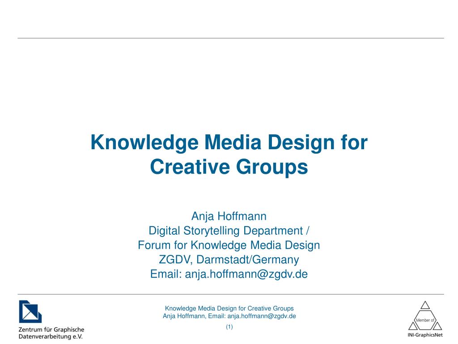The height and width of the screenshot is (344, 458).
Task: Click 'Datenverarbeitung e.V.' logo text
Action: [51, 337]
